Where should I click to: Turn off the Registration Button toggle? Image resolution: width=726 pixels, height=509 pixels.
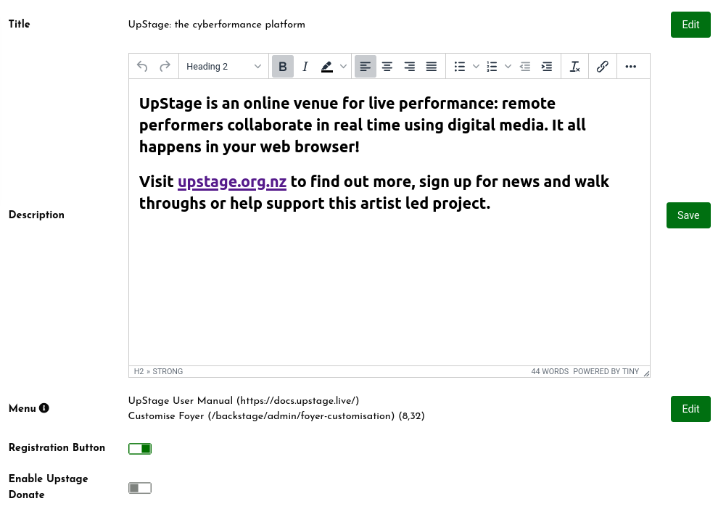[140, 449]
